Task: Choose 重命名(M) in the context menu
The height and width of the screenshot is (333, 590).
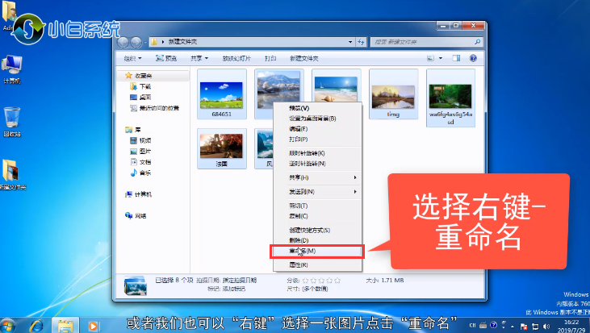Action: click(x=317, y=251)
